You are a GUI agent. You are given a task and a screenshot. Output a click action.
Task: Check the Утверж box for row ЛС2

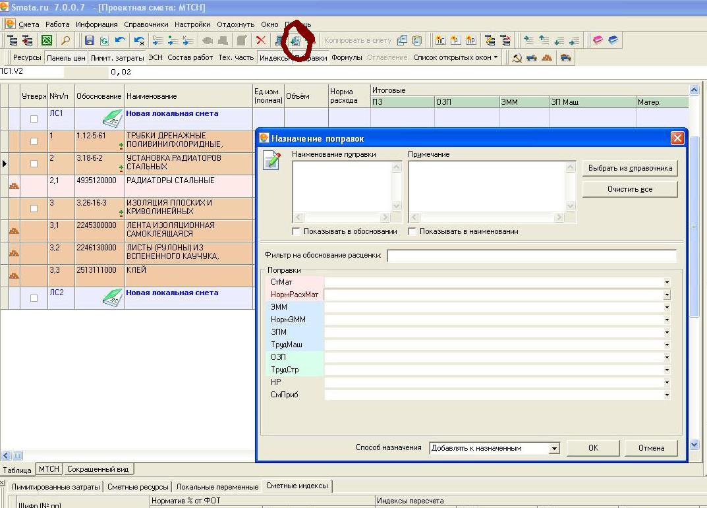click(x=34, y=298)
